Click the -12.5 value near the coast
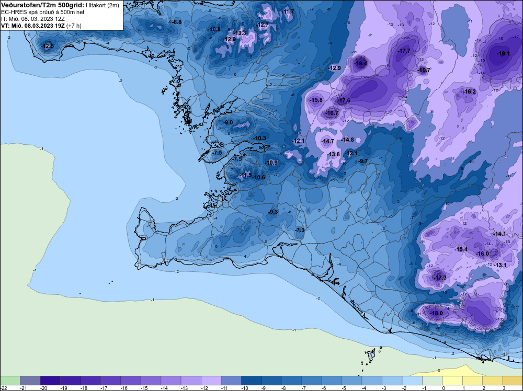Screen dimensions: 523x391 tap(47, 47)
